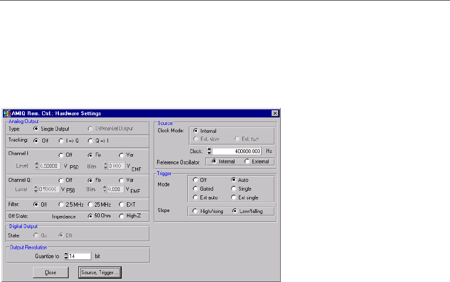Set Trigger Mode to Ext auto
450x282 pixels.
click(196, 198)
